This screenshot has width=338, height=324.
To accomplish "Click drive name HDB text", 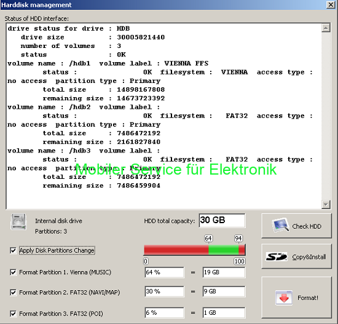I will 124,28.
